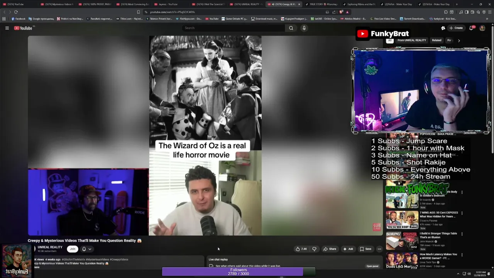Viewport: 494px width, 278px height.
Task: Click the Join membership button
Action: pos(73,249)
